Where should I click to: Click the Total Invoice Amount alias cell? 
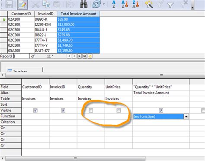[x=161, y=93]
